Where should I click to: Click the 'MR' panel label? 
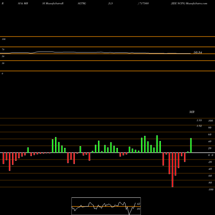[x=192, y=112]
